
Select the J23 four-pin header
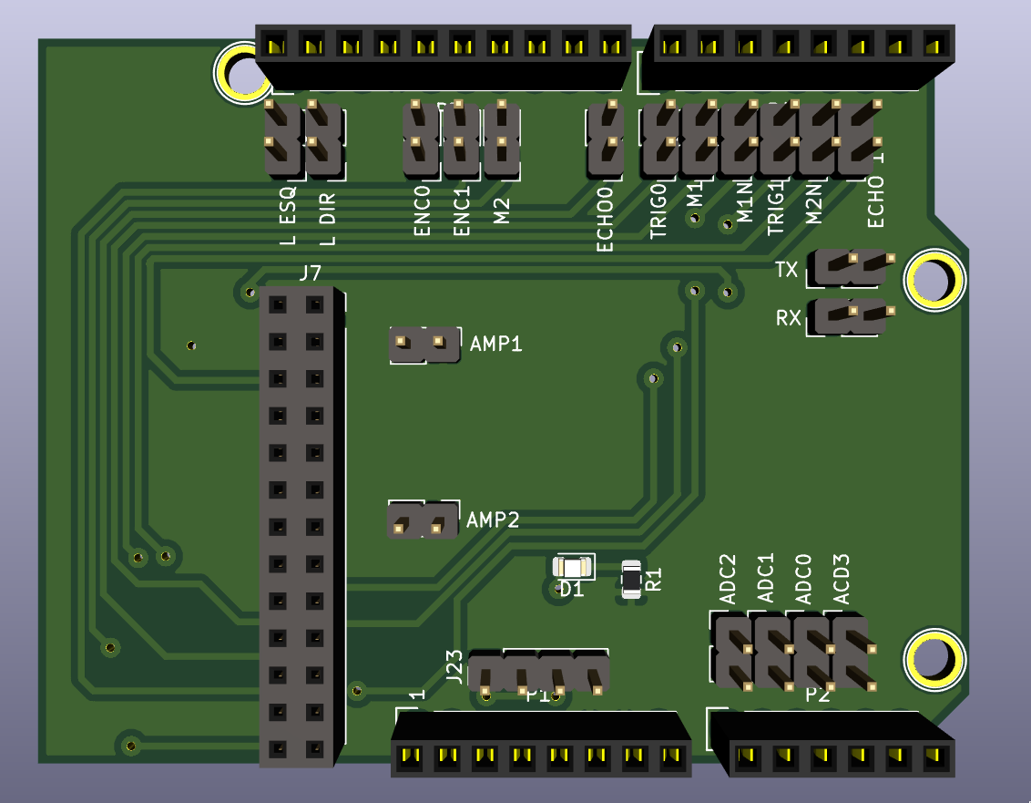pyautogui.click(x=538, y=672)
